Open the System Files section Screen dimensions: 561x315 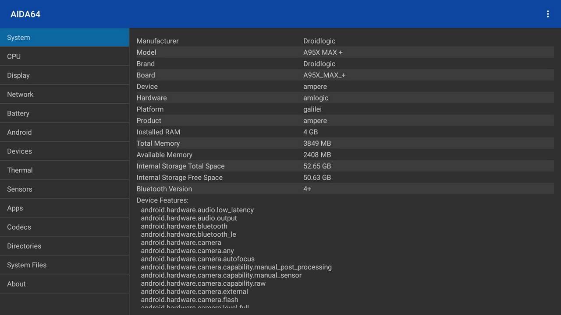coord(64,265)
